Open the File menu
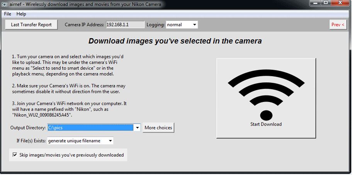The height and width of the screenshot is (175, 352). point(8,14)
